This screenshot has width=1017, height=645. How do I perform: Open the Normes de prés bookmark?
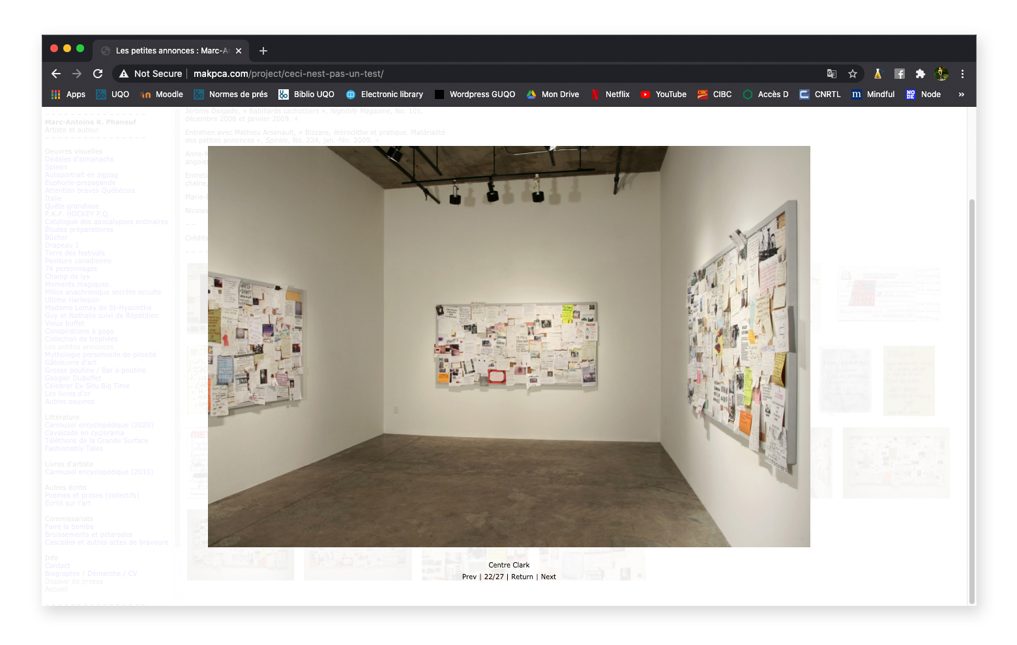pyautogui.click(x=231, y=94)
